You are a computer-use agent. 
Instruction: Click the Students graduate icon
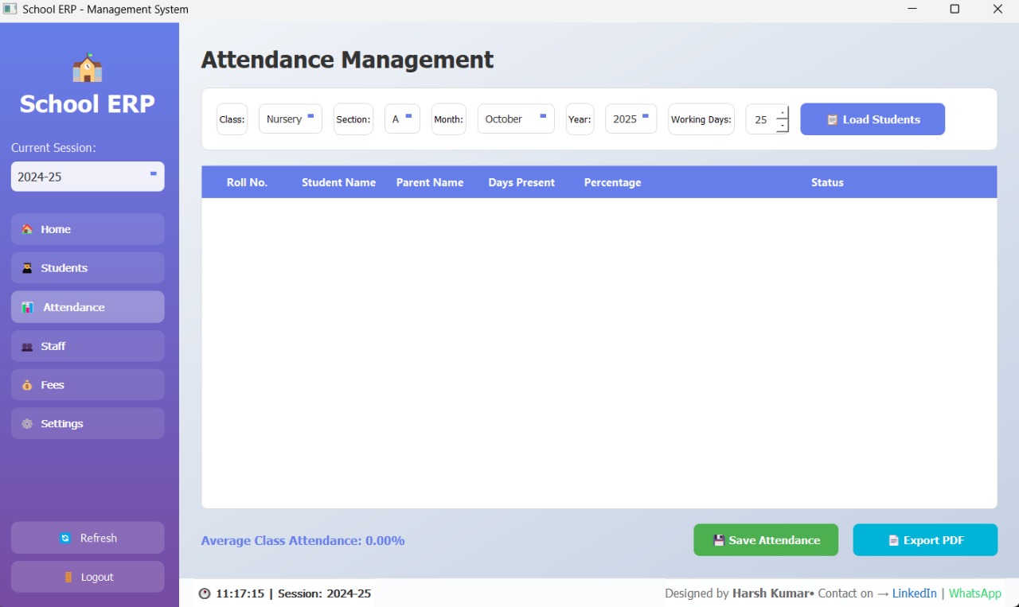(x=27, y=268)
